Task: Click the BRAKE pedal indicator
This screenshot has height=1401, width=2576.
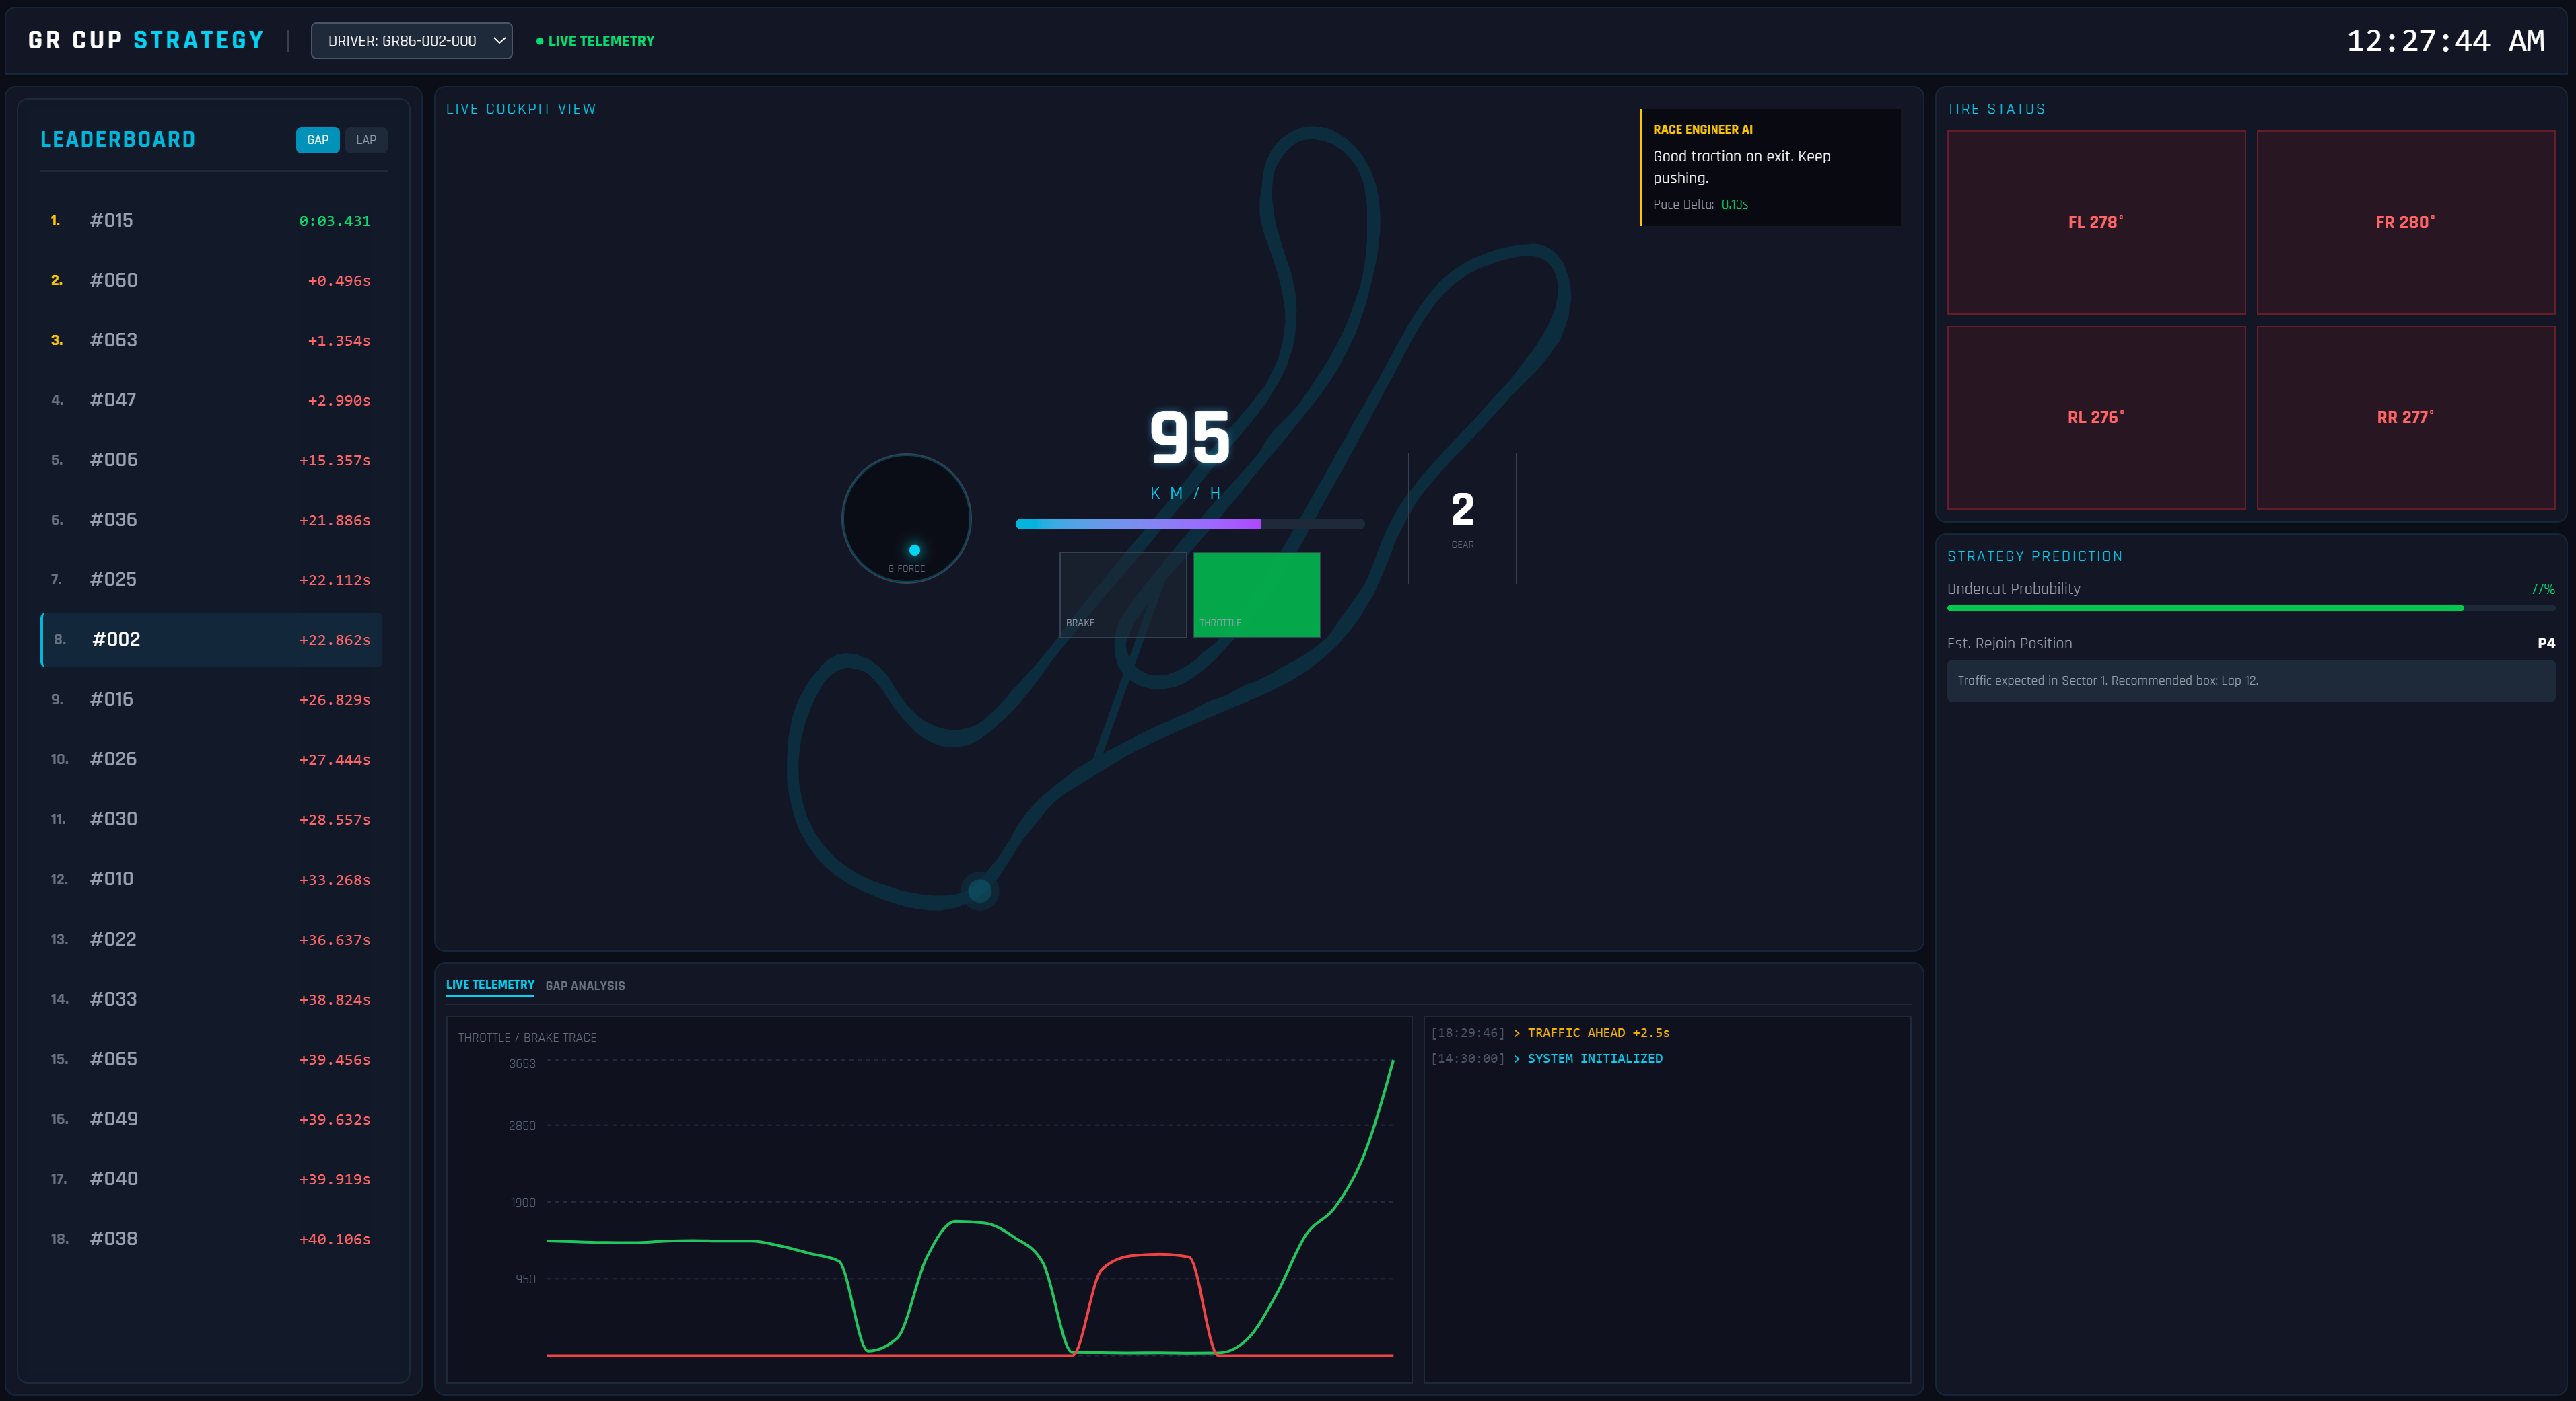Action: [1122, 595]
